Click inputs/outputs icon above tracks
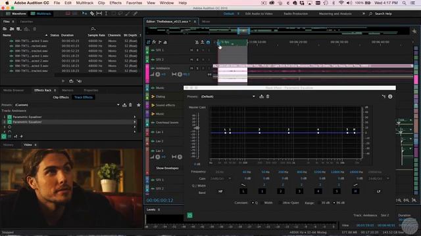421x236 pixels. [148, 42]
